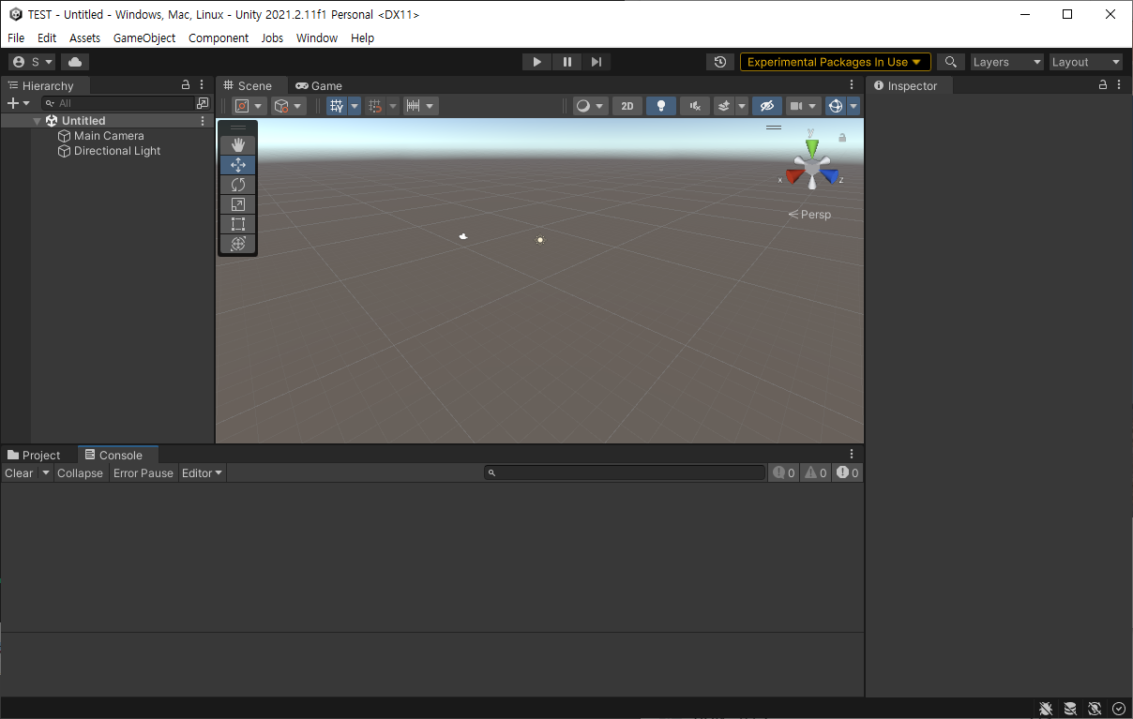This screenshot has height=719, width=1133.
Task: Open snap increment settings dropdown
Action: 420,106
